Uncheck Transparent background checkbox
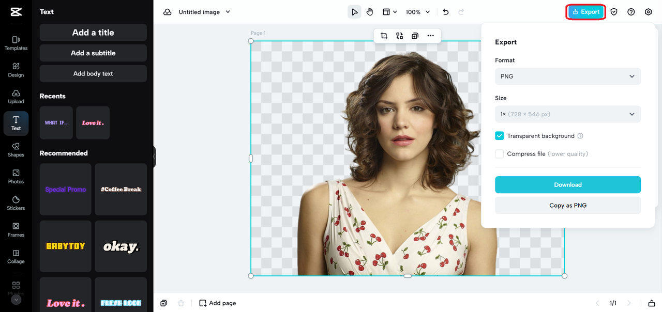This screenshot has height=312, width=662. [499, 136]
